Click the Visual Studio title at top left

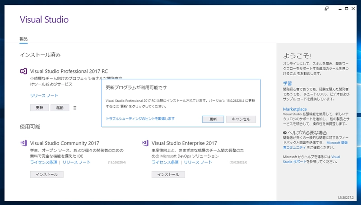pos(44,19)
